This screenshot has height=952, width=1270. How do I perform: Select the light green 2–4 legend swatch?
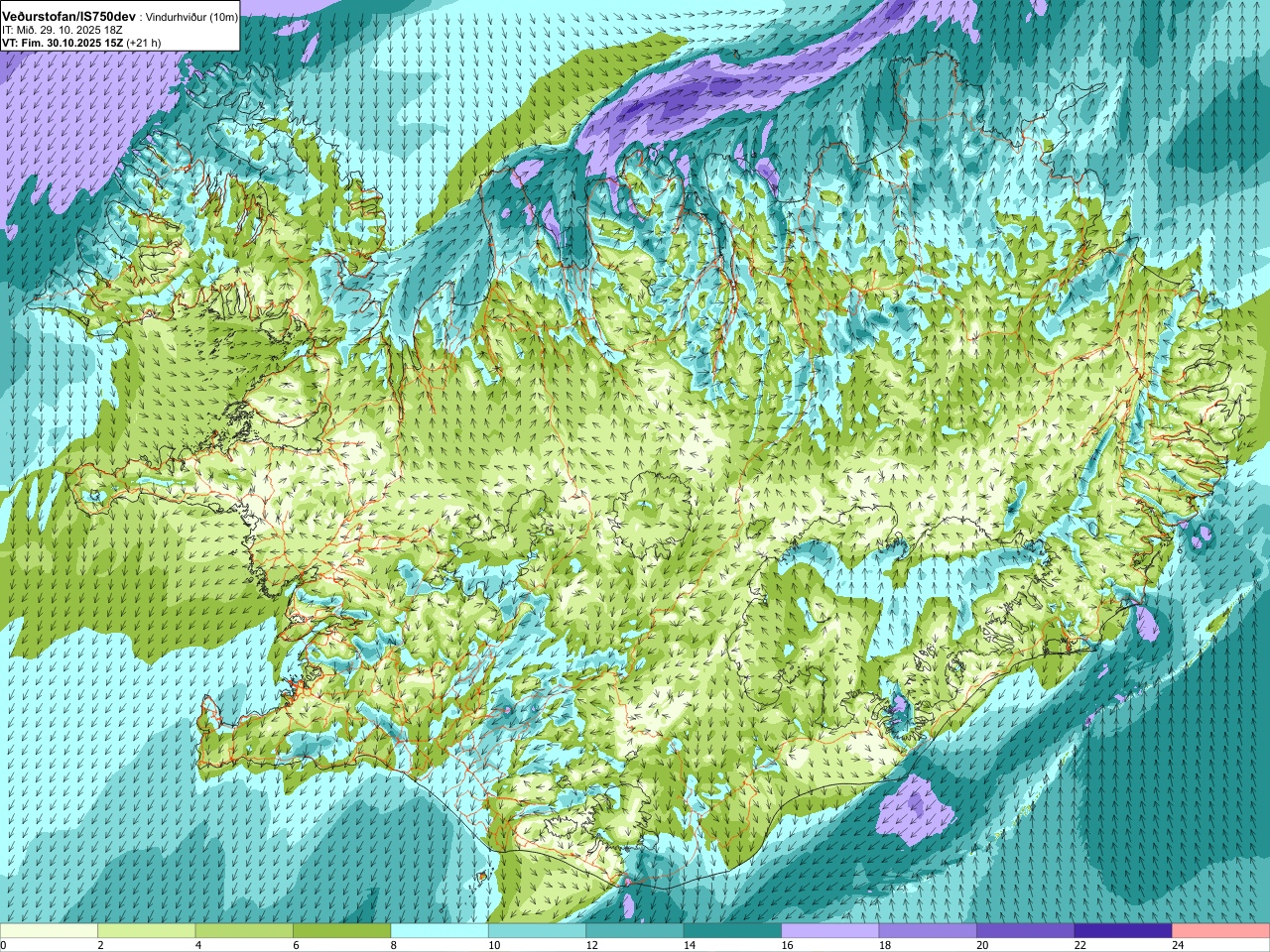pos(147,931)
